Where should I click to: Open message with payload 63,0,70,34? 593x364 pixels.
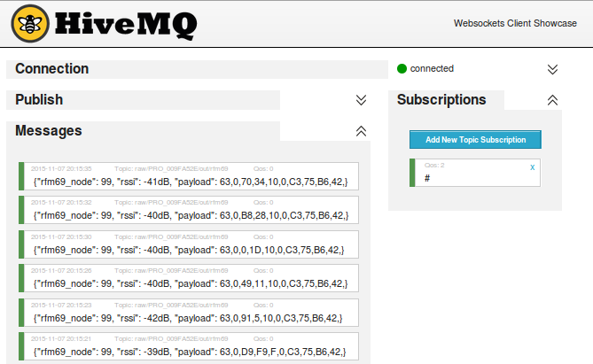(x=189, y=175)
